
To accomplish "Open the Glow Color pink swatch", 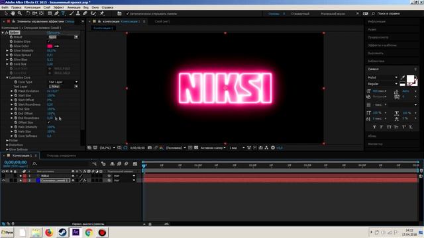I will [x=50, y=46].
